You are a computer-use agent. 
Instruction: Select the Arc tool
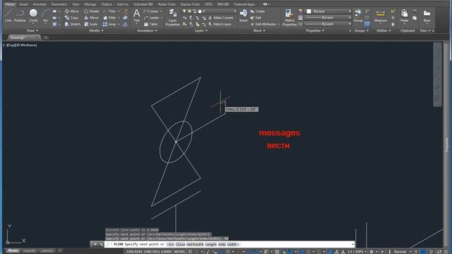[45, 16]
